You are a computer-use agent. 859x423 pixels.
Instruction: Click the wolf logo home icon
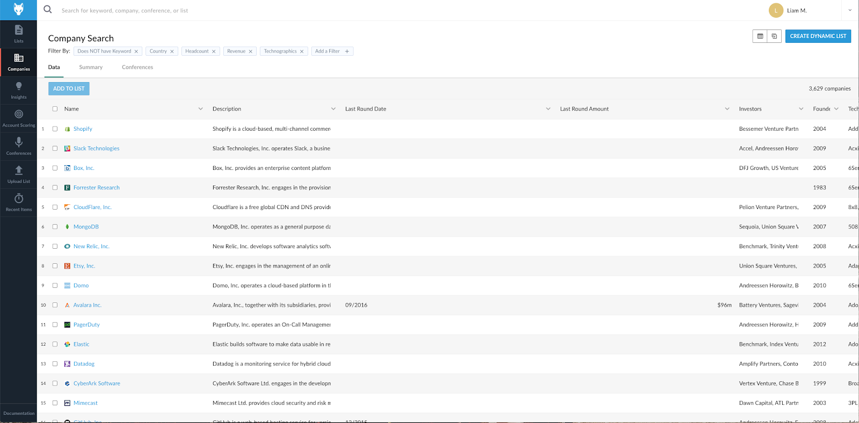(18, 10)
